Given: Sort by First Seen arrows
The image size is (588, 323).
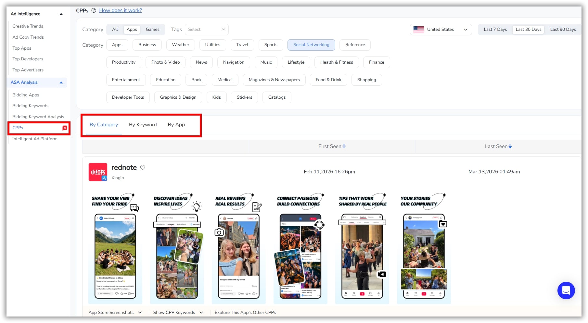Looking at the screenshot, I should [344, 146].
